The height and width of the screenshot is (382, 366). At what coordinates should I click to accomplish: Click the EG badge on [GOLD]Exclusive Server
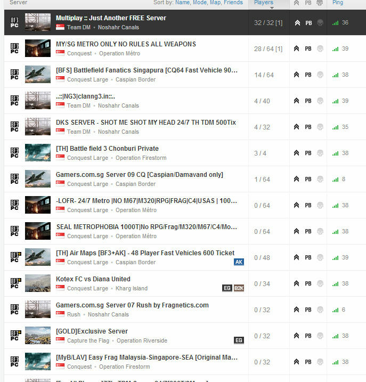point(239,340)
